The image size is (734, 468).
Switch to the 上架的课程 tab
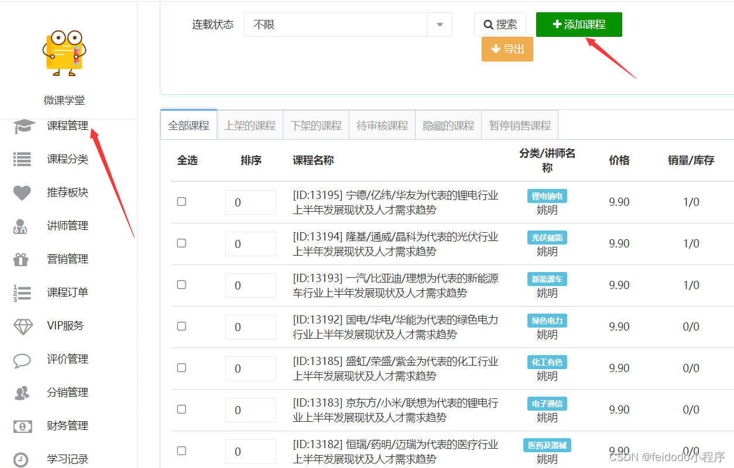click(250, 125)
